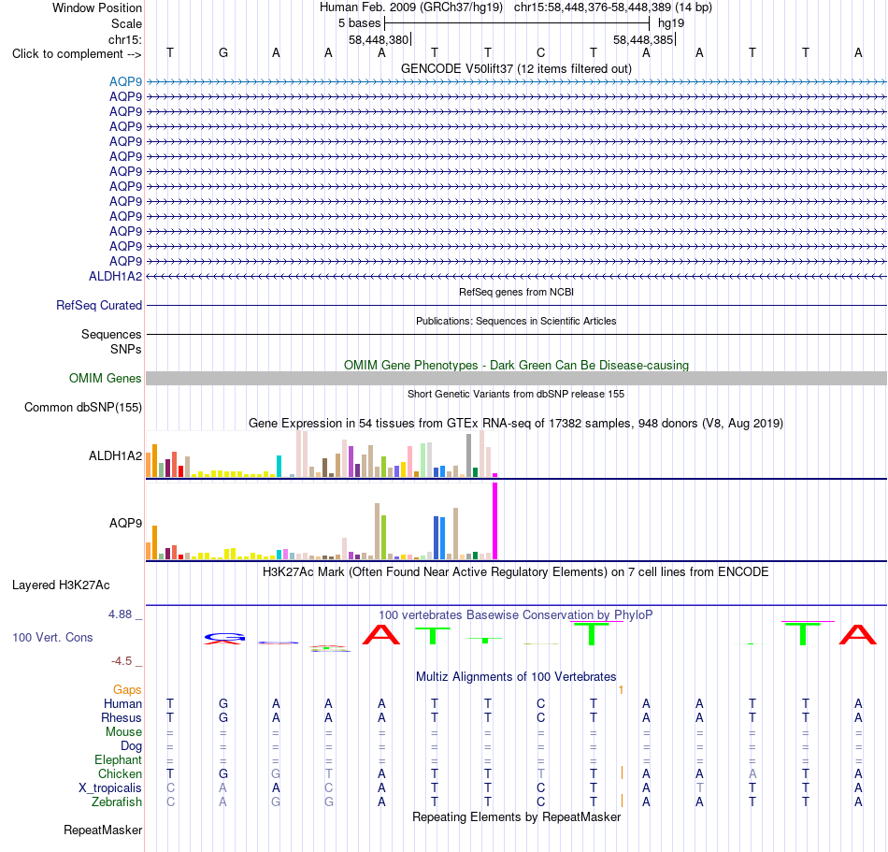
Task: Click the Short Genetic Variants dbSNP title
Action: click(x=516, y=394)
